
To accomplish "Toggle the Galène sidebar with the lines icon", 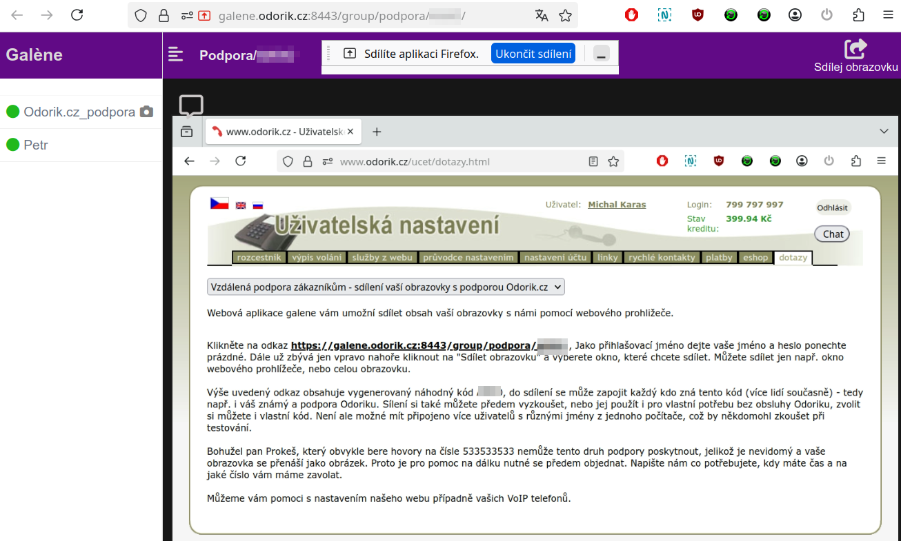I will tap(176, 54).
